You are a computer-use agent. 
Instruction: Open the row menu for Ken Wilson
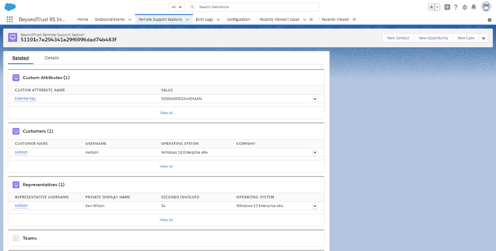click(315, 206)
